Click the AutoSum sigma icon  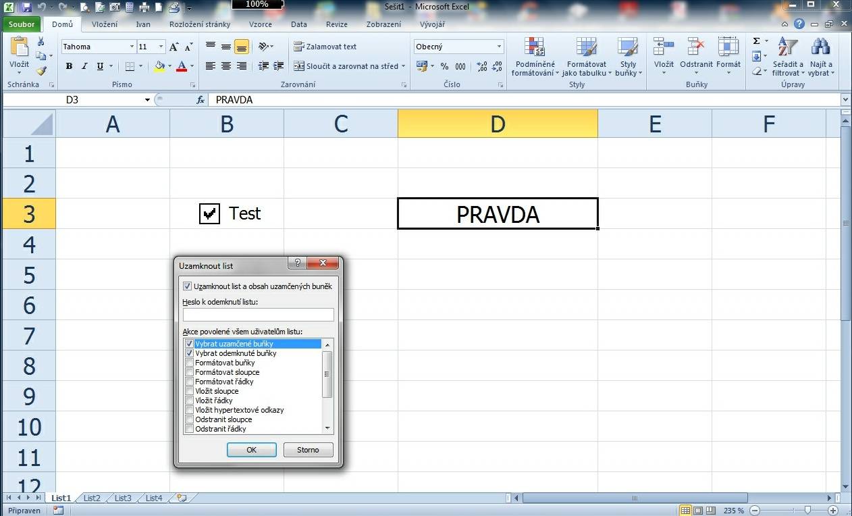[x=756, y=41]
